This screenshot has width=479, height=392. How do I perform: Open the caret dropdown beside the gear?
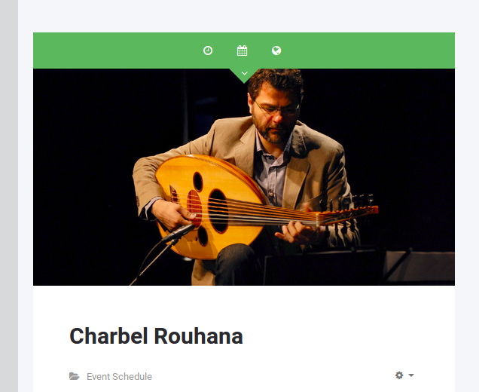(411, 375)
